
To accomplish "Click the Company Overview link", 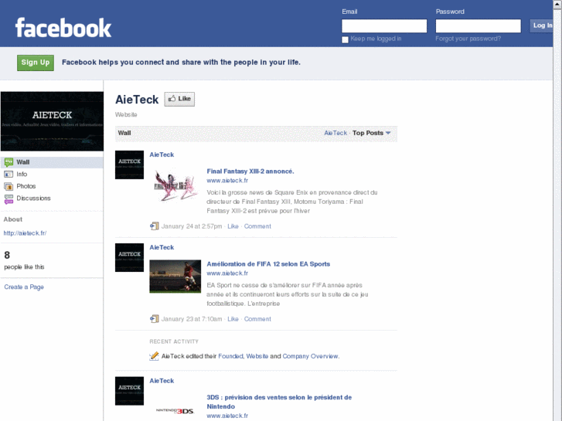I will [x=310, y=356].
